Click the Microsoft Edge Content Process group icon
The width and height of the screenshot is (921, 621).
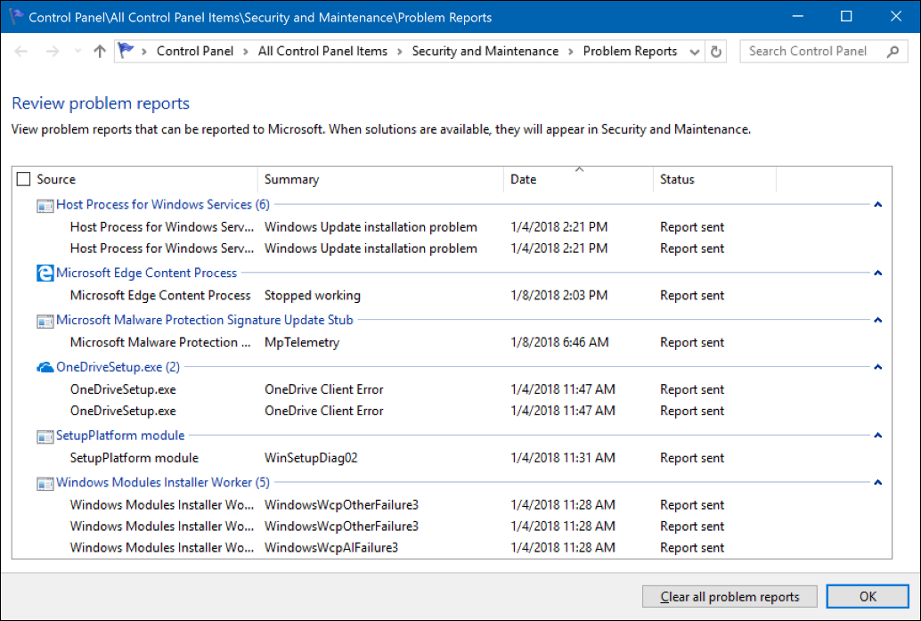(45, 274)
